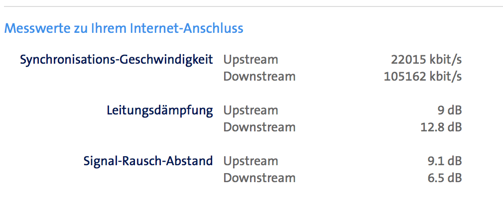
Task: Click Upstream next to Leitungsdämpfung
Action: (x=251, y=110)
